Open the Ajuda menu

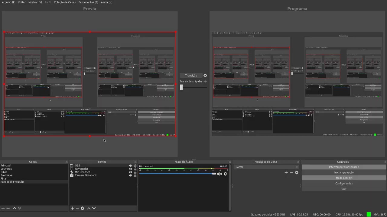coord(106,2)
